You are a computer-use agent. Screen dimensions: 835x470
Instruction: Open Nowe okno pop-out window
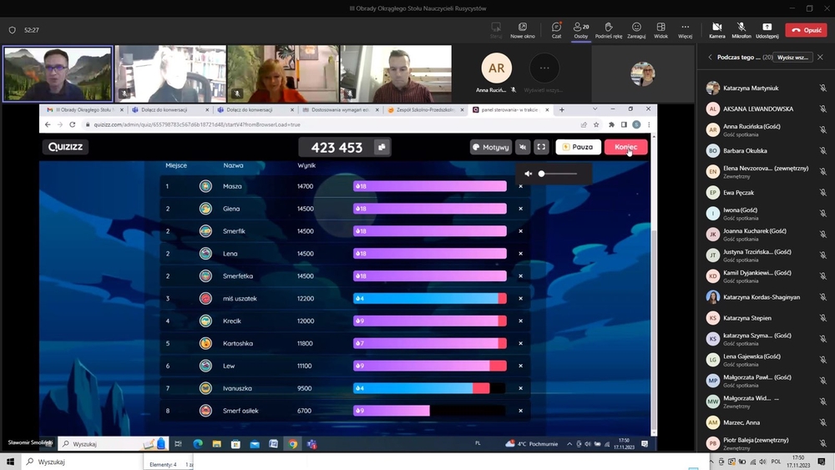tap(523, 30)
